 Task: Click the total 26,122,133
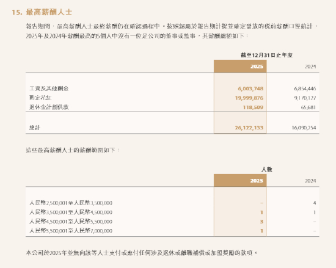click(249, 128)
